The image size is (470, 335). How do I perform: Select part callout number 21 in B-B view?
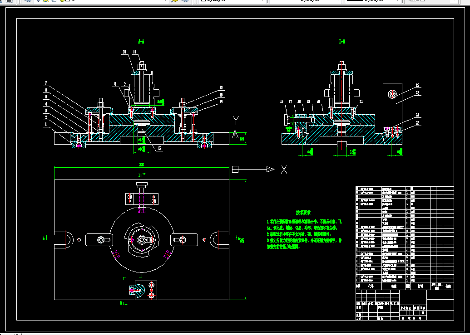(361, 102)
